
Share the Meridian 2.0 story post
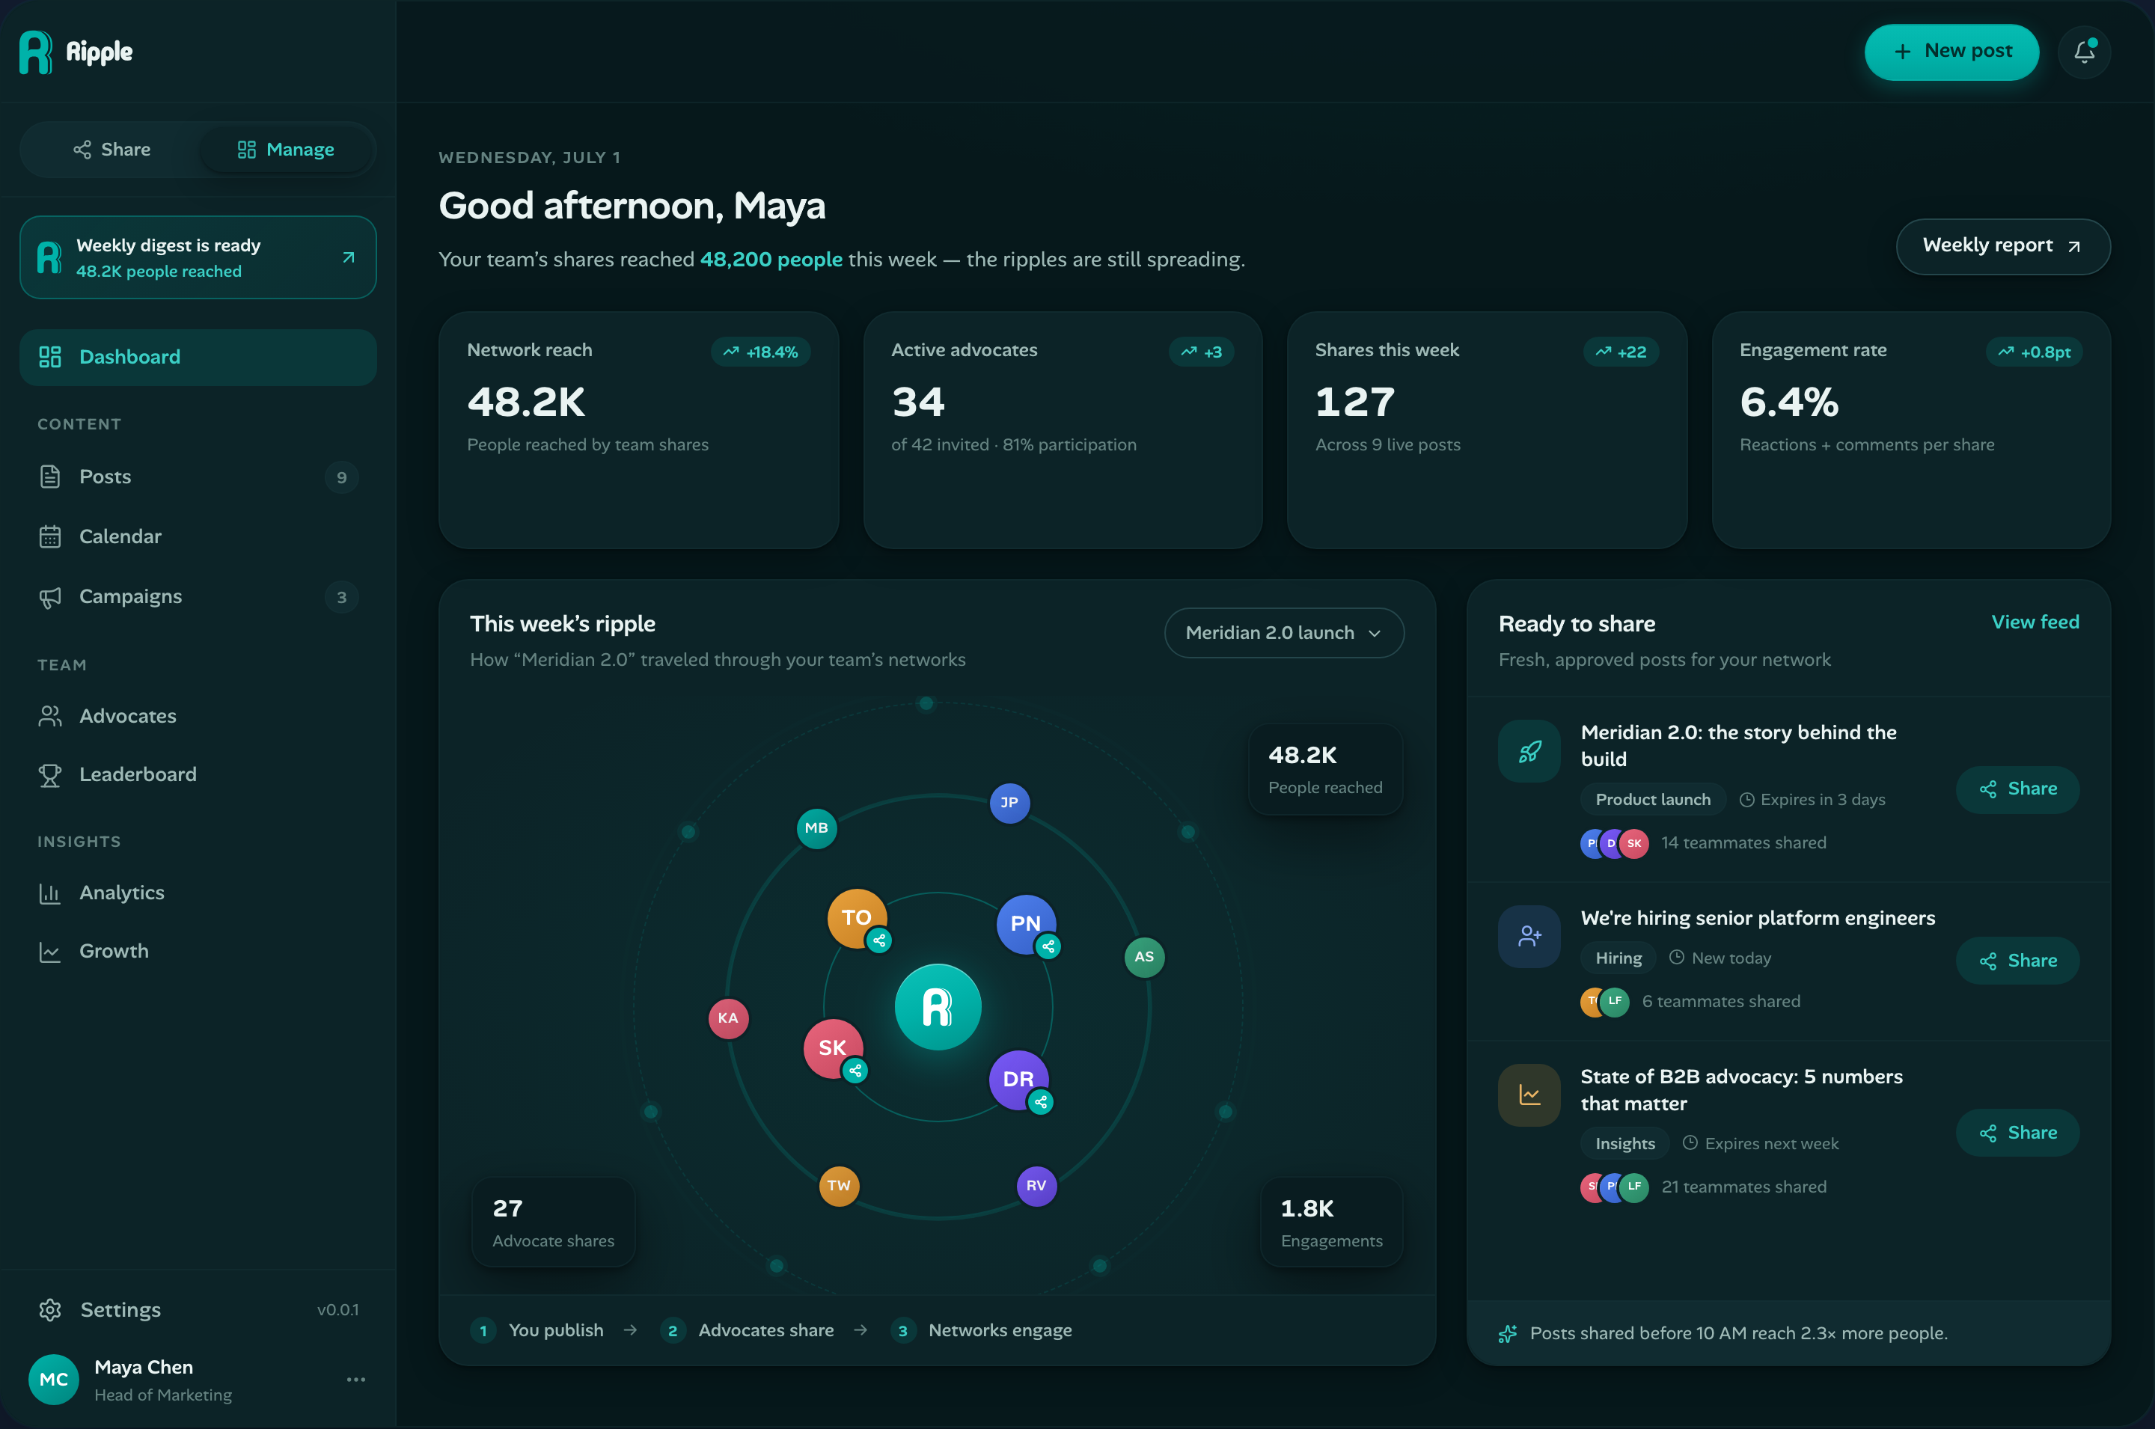click(2017, 789)
